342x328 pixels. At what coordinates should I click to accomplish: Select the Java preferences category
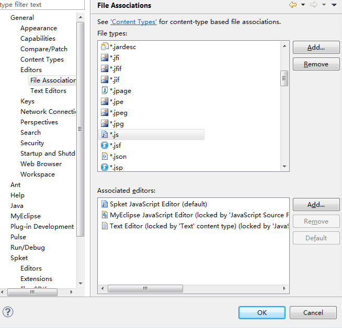click(17, 206)
